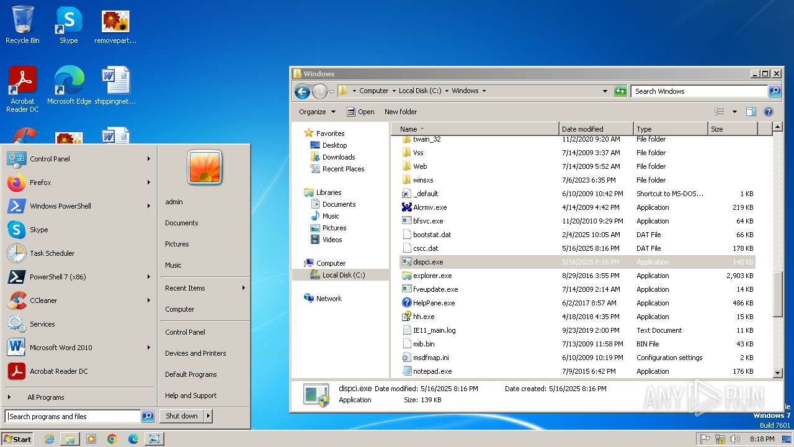The image size is (794, 447).
Task: Click New folder button
Action: click(x=401, y=112)
